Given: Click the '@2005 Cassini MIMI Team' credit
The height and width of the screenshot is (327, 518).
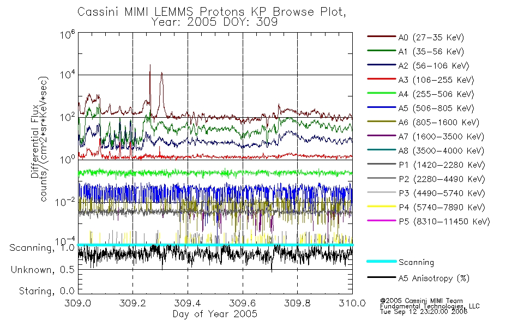Looking at the screenshot, I should point(421,301).
